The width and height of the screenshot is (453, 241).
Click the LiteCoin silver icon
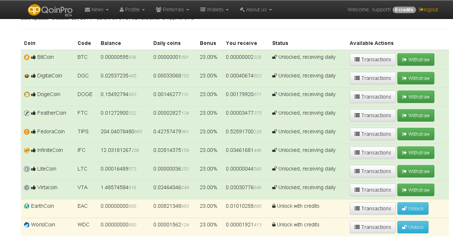[26, 169]
